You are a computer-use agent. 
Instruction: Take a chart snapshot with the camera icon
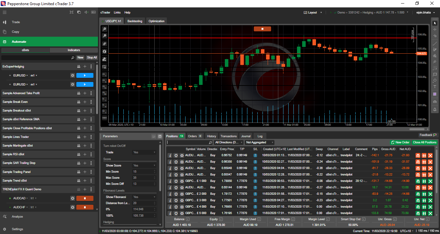[435, 102]
